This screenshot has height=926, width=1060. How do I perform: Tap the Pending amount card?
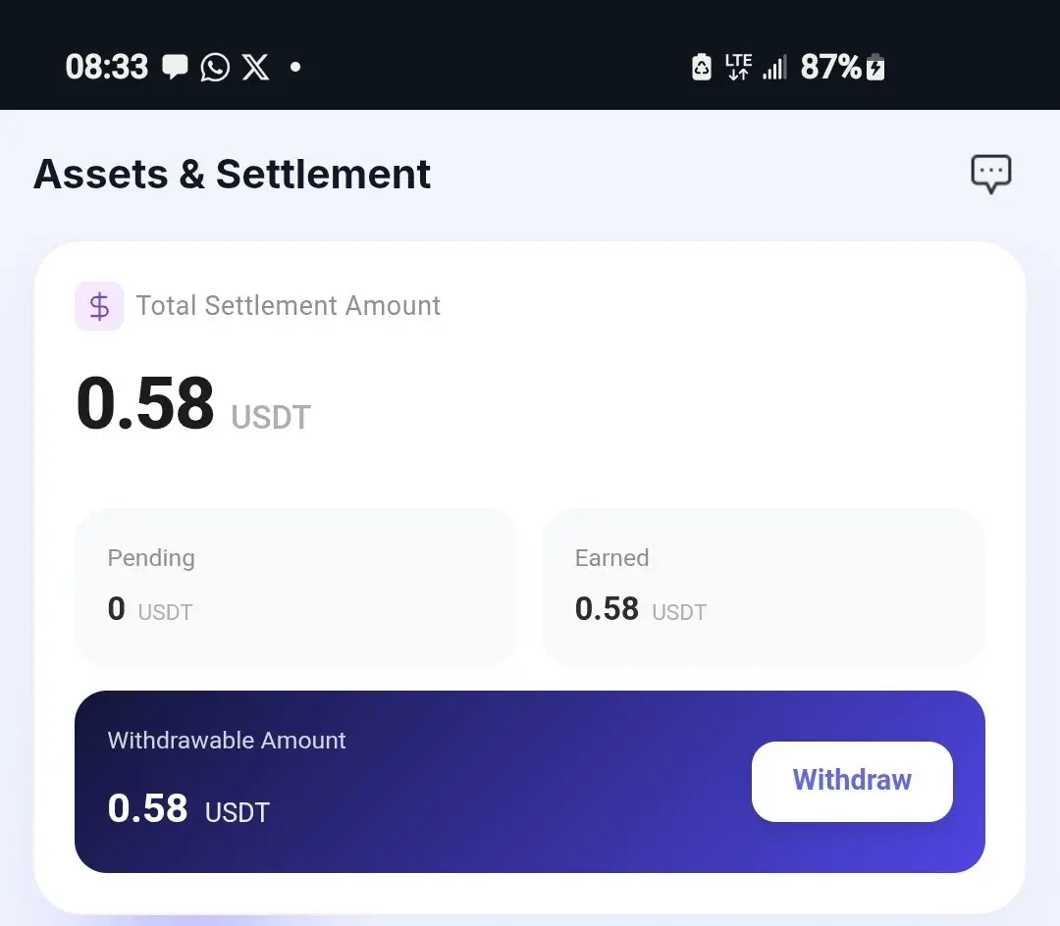[294, 587]
